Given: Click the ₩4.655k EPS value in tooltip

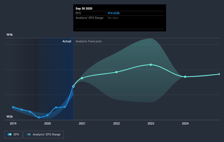Looking at the screenshot, I should 114,13.
